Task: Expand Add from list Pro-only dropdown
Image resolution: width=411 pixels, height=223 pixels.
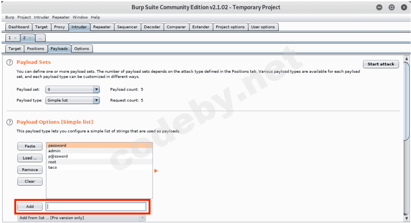Action: (81, 218)
